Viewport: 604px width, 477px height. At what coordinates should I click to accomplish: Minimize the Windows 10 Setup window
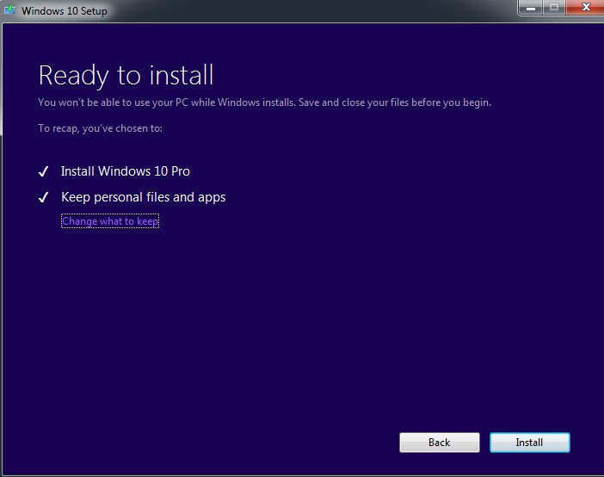click(x=530, y=8)
